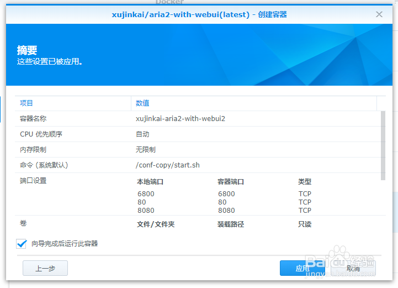The image size is (398, 288).
Task: Select value xujinkai-aria2-with-webui2
Action: point(181,119)
